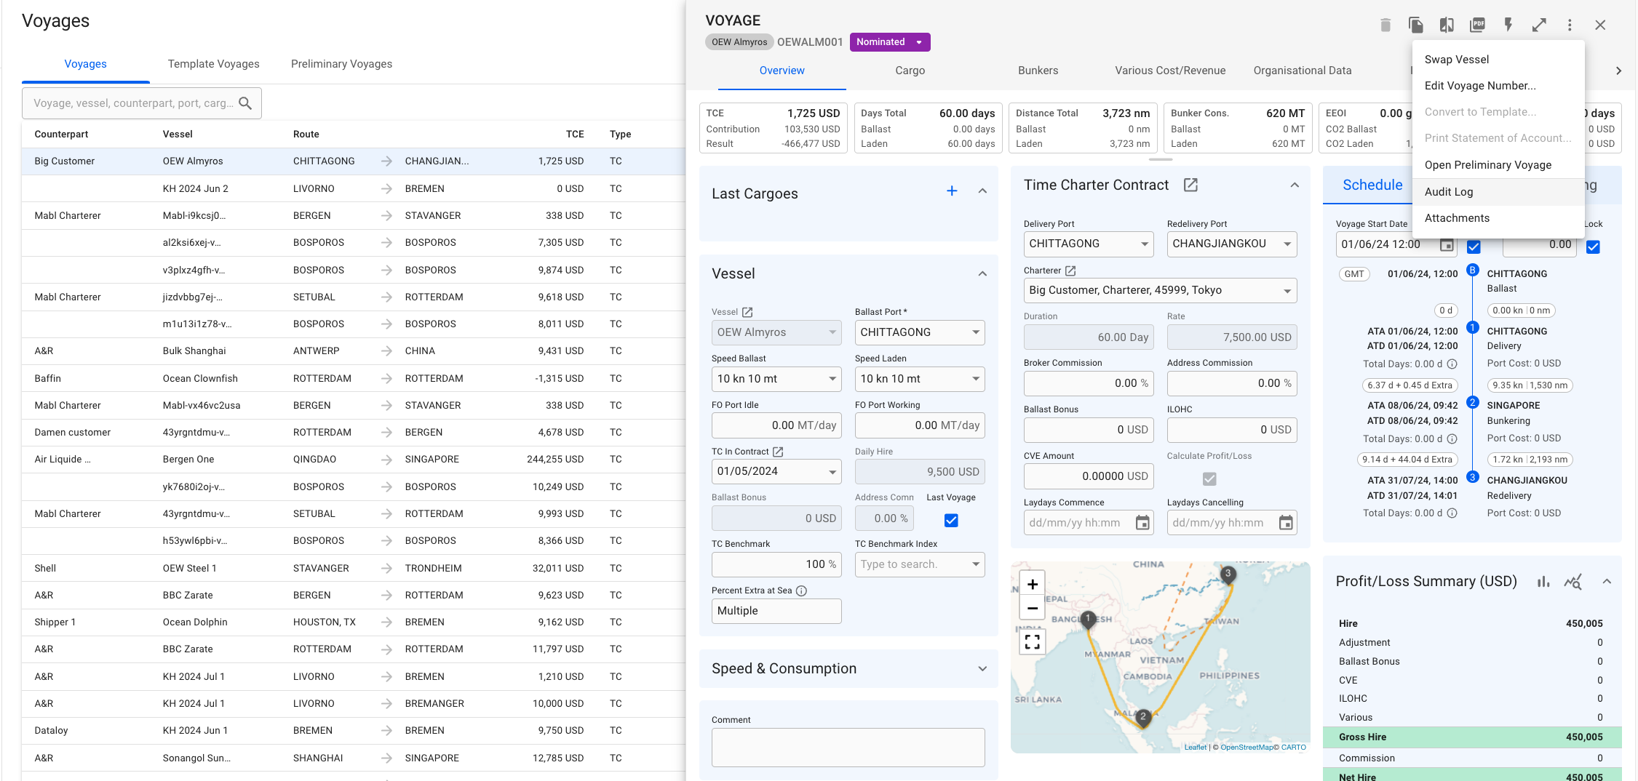This screenshot has height=781, width=1638.
Task: Toggle the Calculate Profit/Loss checkbox
Action: point(1209,478)
